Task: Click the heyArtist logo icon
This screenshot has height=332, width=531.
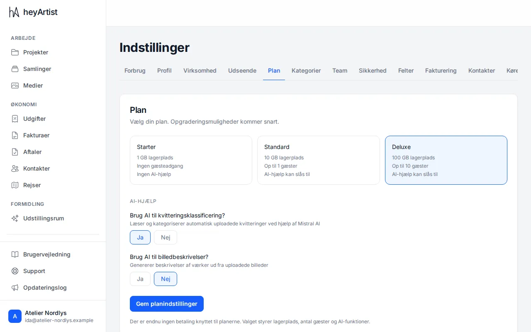Action: (x=14, y=12)
